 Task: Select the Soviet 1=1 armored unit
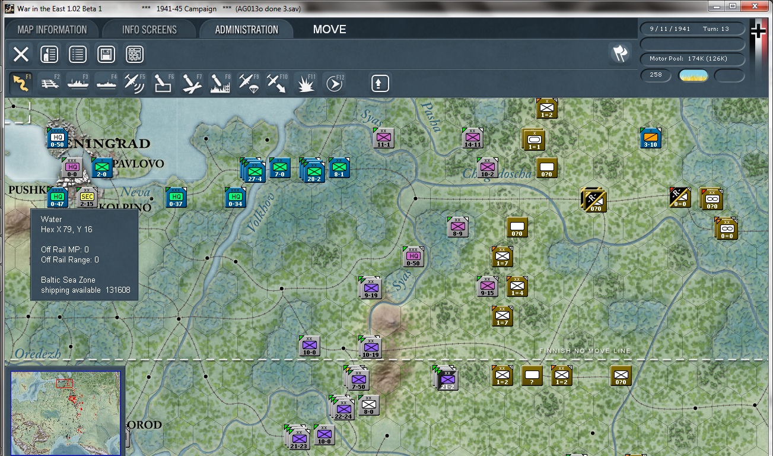[x=534, y=140]
